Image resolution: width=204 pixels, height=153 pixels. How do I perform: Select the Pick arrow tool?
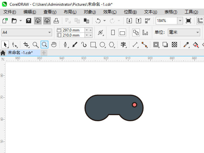click(5, 45)
